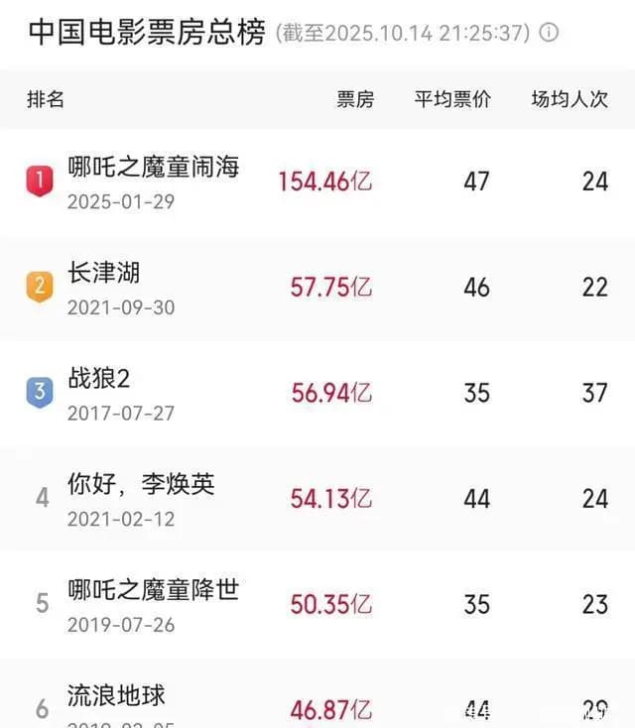Open the 哪吒之魔童闹海 movie entry
This screenshot has height=728, width=635.
153,167
